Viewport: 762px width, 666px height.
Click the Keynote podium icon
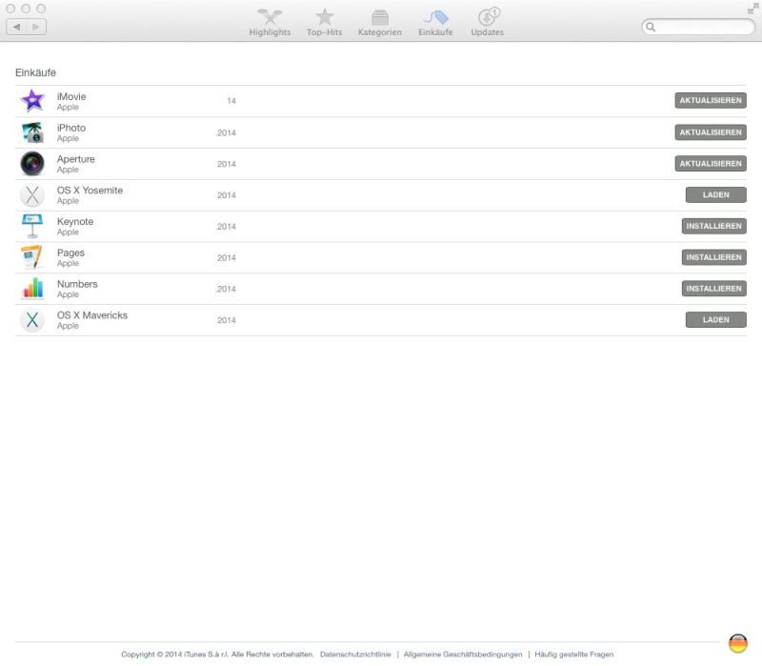[32, 226]
